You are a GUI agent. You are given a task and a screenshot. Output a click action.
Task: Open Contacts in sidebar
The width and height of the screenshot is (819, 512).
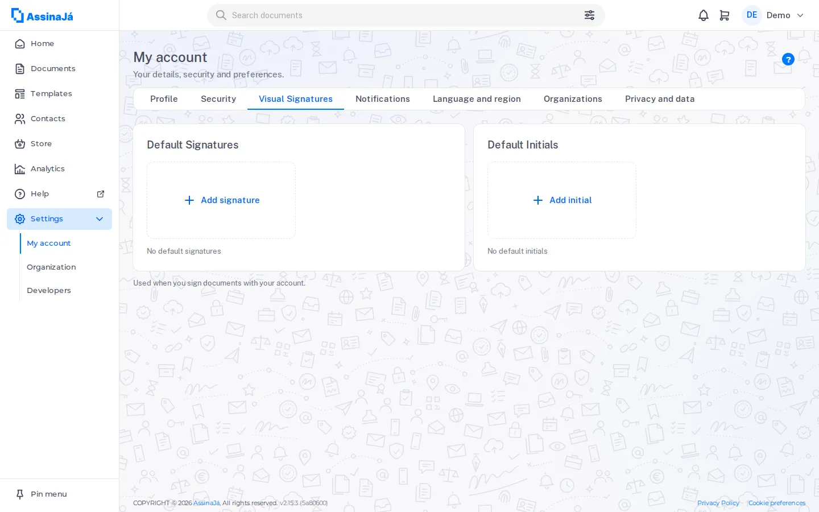(x=59, y=119)
